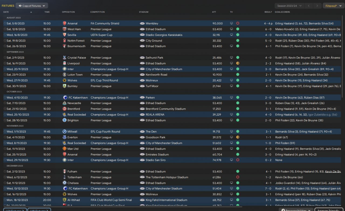
Task: Toggle the check circle for Sat, 12/8/2023
Action: coord(5,29)
